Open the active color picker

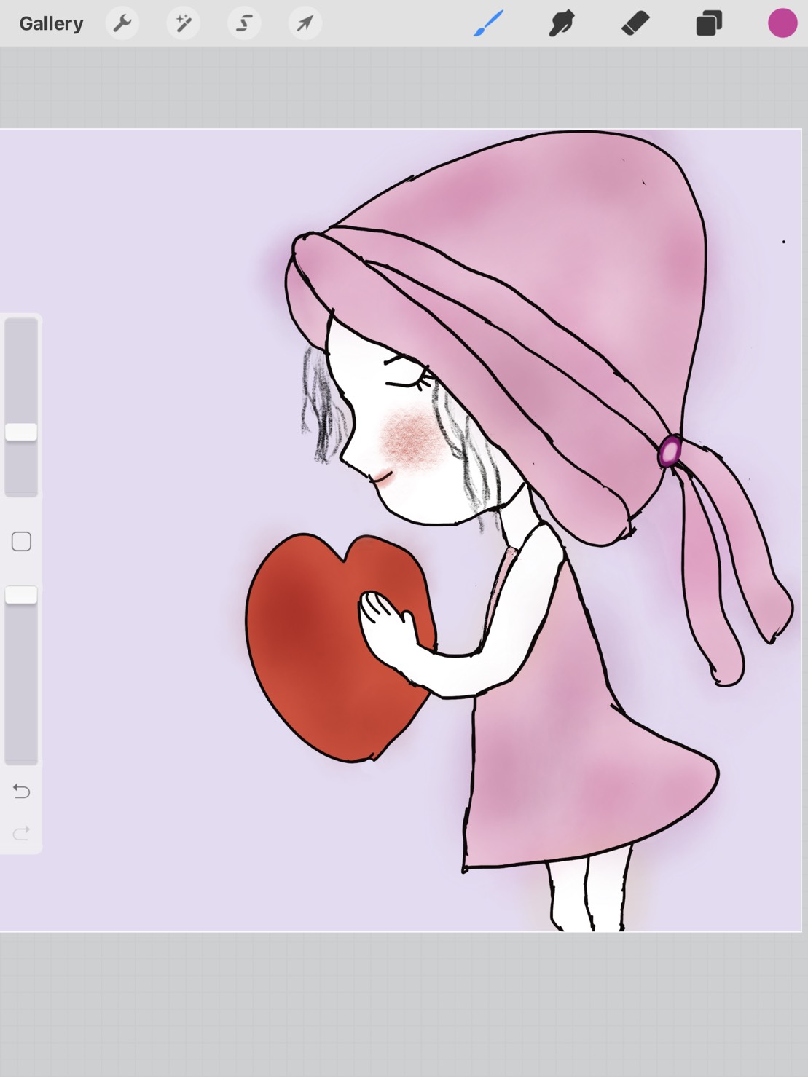[x=782, y=23]
